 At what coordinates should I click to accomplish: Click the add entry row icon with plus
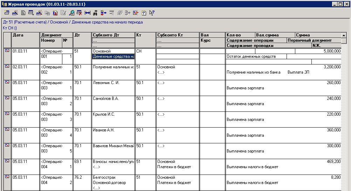(31, 13)
